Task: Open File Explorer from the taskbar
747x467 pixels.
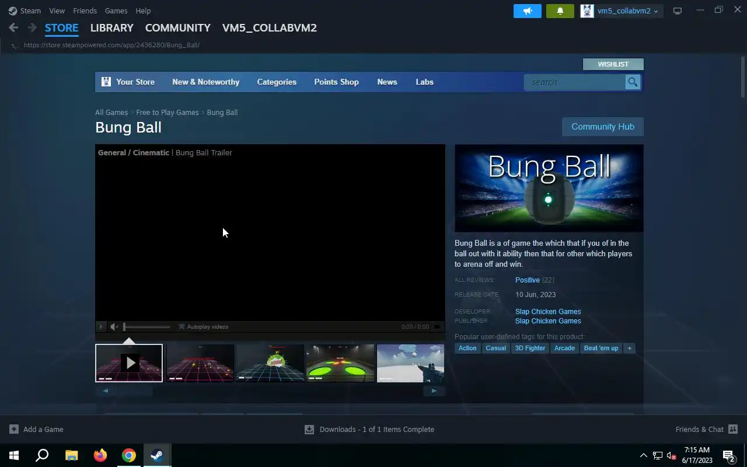Action: (x=71, y=455)
